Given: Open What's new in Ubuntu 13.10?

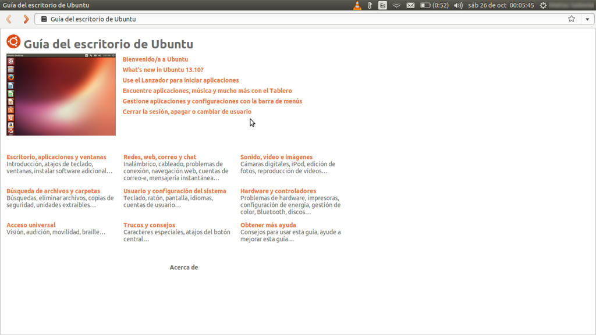Looking at the screenshot, I should coord(163,70).
